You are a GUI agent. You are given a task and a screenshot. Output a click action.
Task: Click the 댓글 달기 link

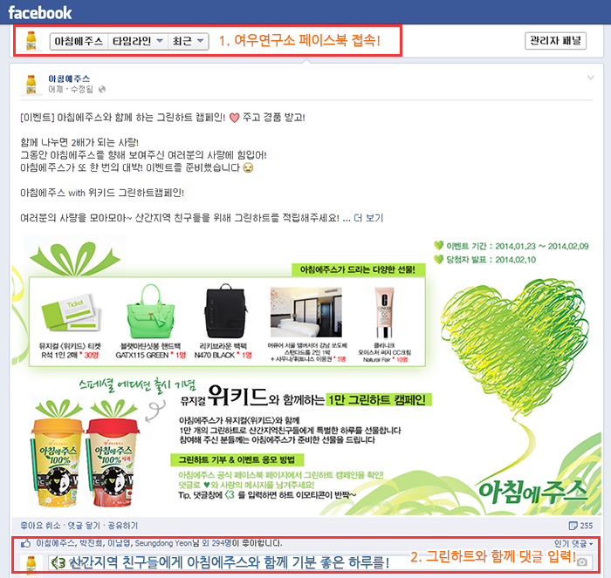[x=84, y=526]
